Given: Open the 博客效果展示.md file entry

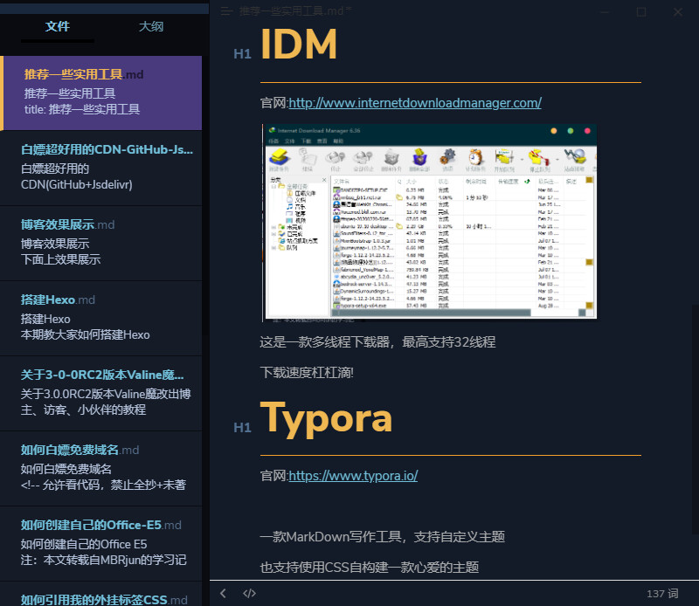Looking at the screenshot, I should pyautogui.click(x=102, y=243).
